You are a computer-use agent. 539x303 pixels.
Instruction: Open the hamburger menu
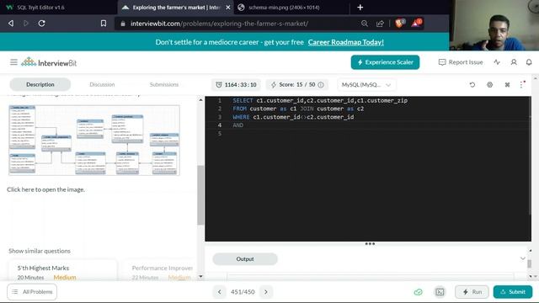point(13,62)
